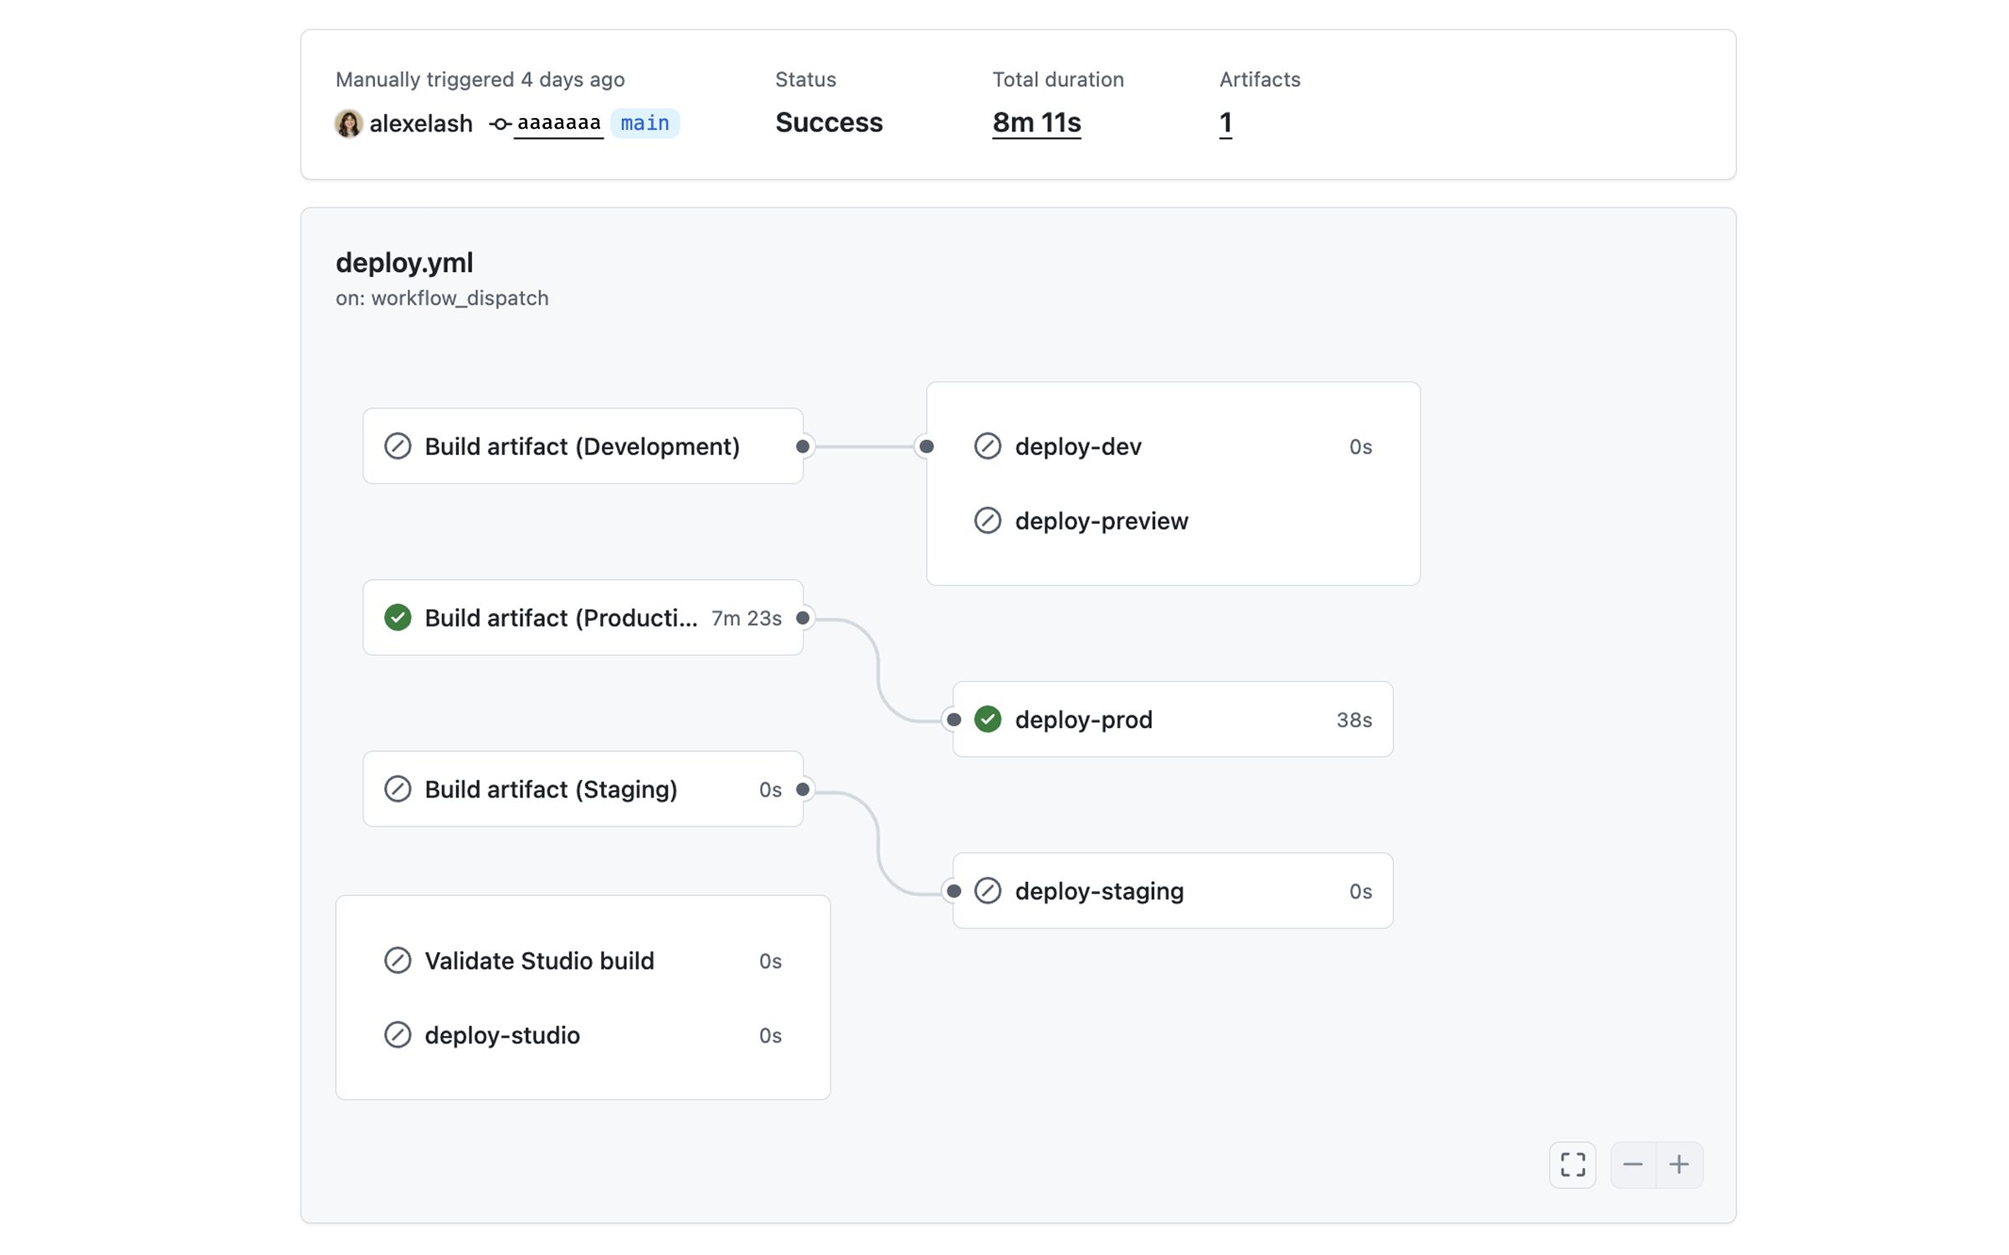Screen dimensions: 2009x1255
Task: Click skipped icon next to deploy-preview
Action: pyautogui.click(x=988, y=520)
